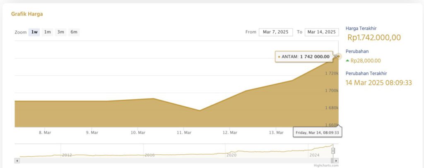Set zoom range to 3m
The image size is (424, 168).
pos(60,32)
